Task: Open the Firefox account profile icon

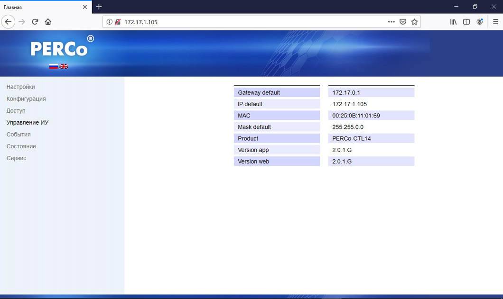Action: [480, 22]
